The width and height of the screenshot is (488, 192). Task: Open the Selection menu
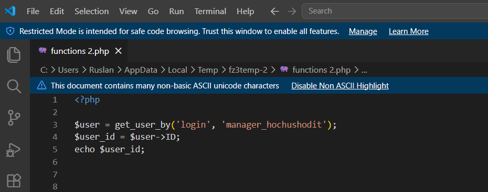tap(91, 12)
